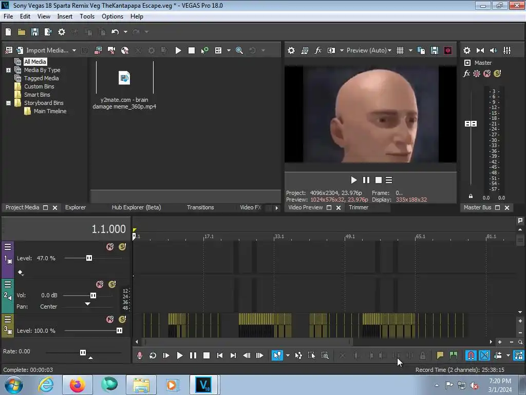The width and height of the screenshot is (526, 395).
Task: Select the Normal Edit Tool
Action: point(277,355)
